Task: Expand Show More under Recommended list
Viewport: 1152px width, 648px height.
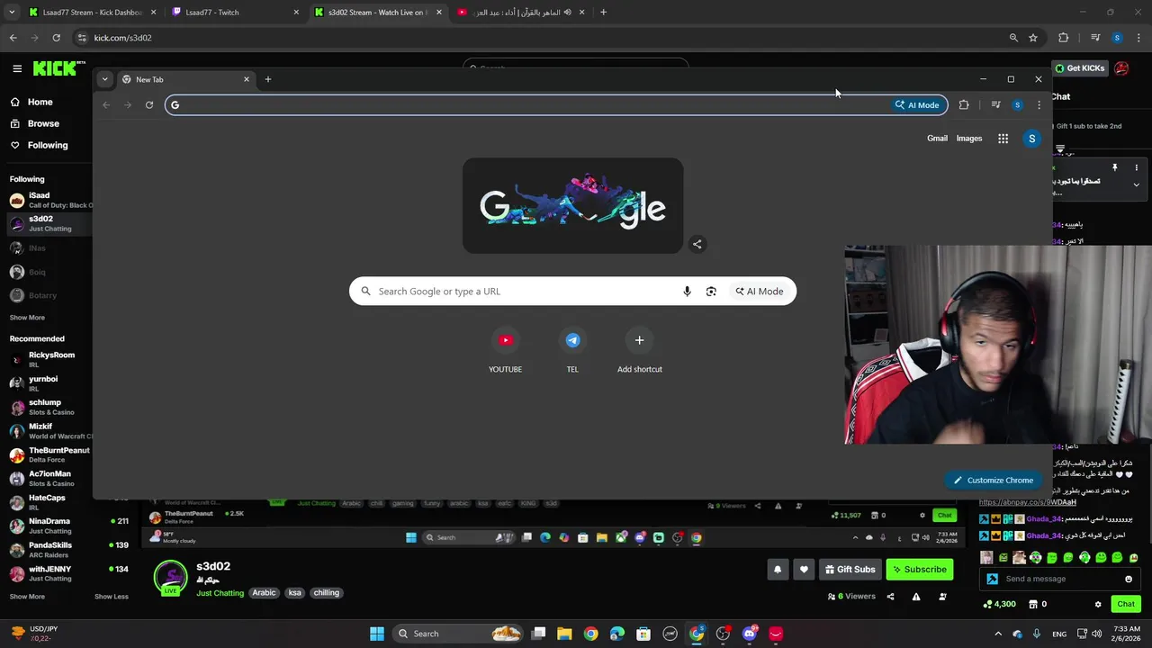Action: 27,596
